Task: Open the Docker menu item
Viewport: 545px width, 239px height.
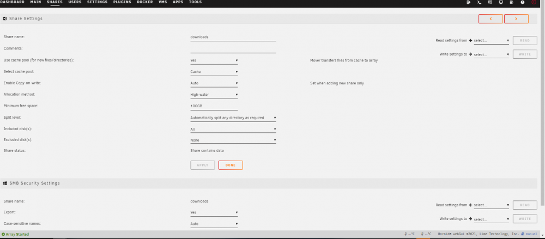Action: coord(144,2)
